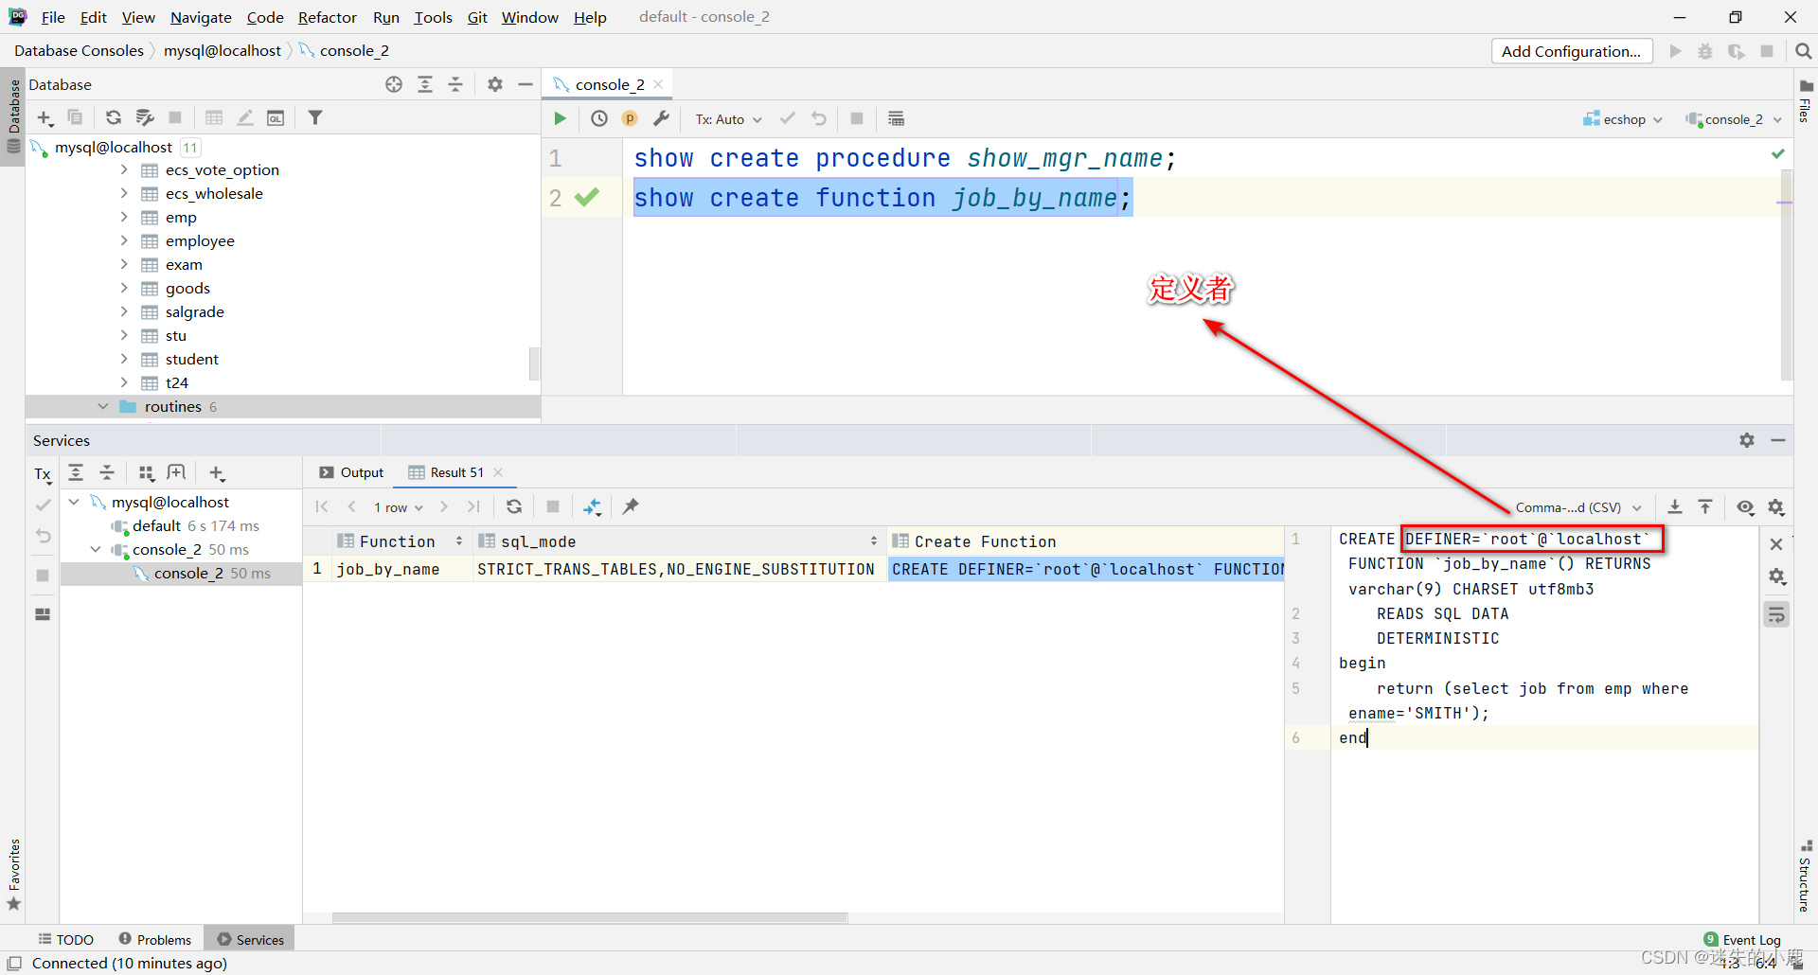The width and height of the screenshot is (1818, 975).
Task: Click the Commit checkmark in console toolbar
Action: click(788, 118)
